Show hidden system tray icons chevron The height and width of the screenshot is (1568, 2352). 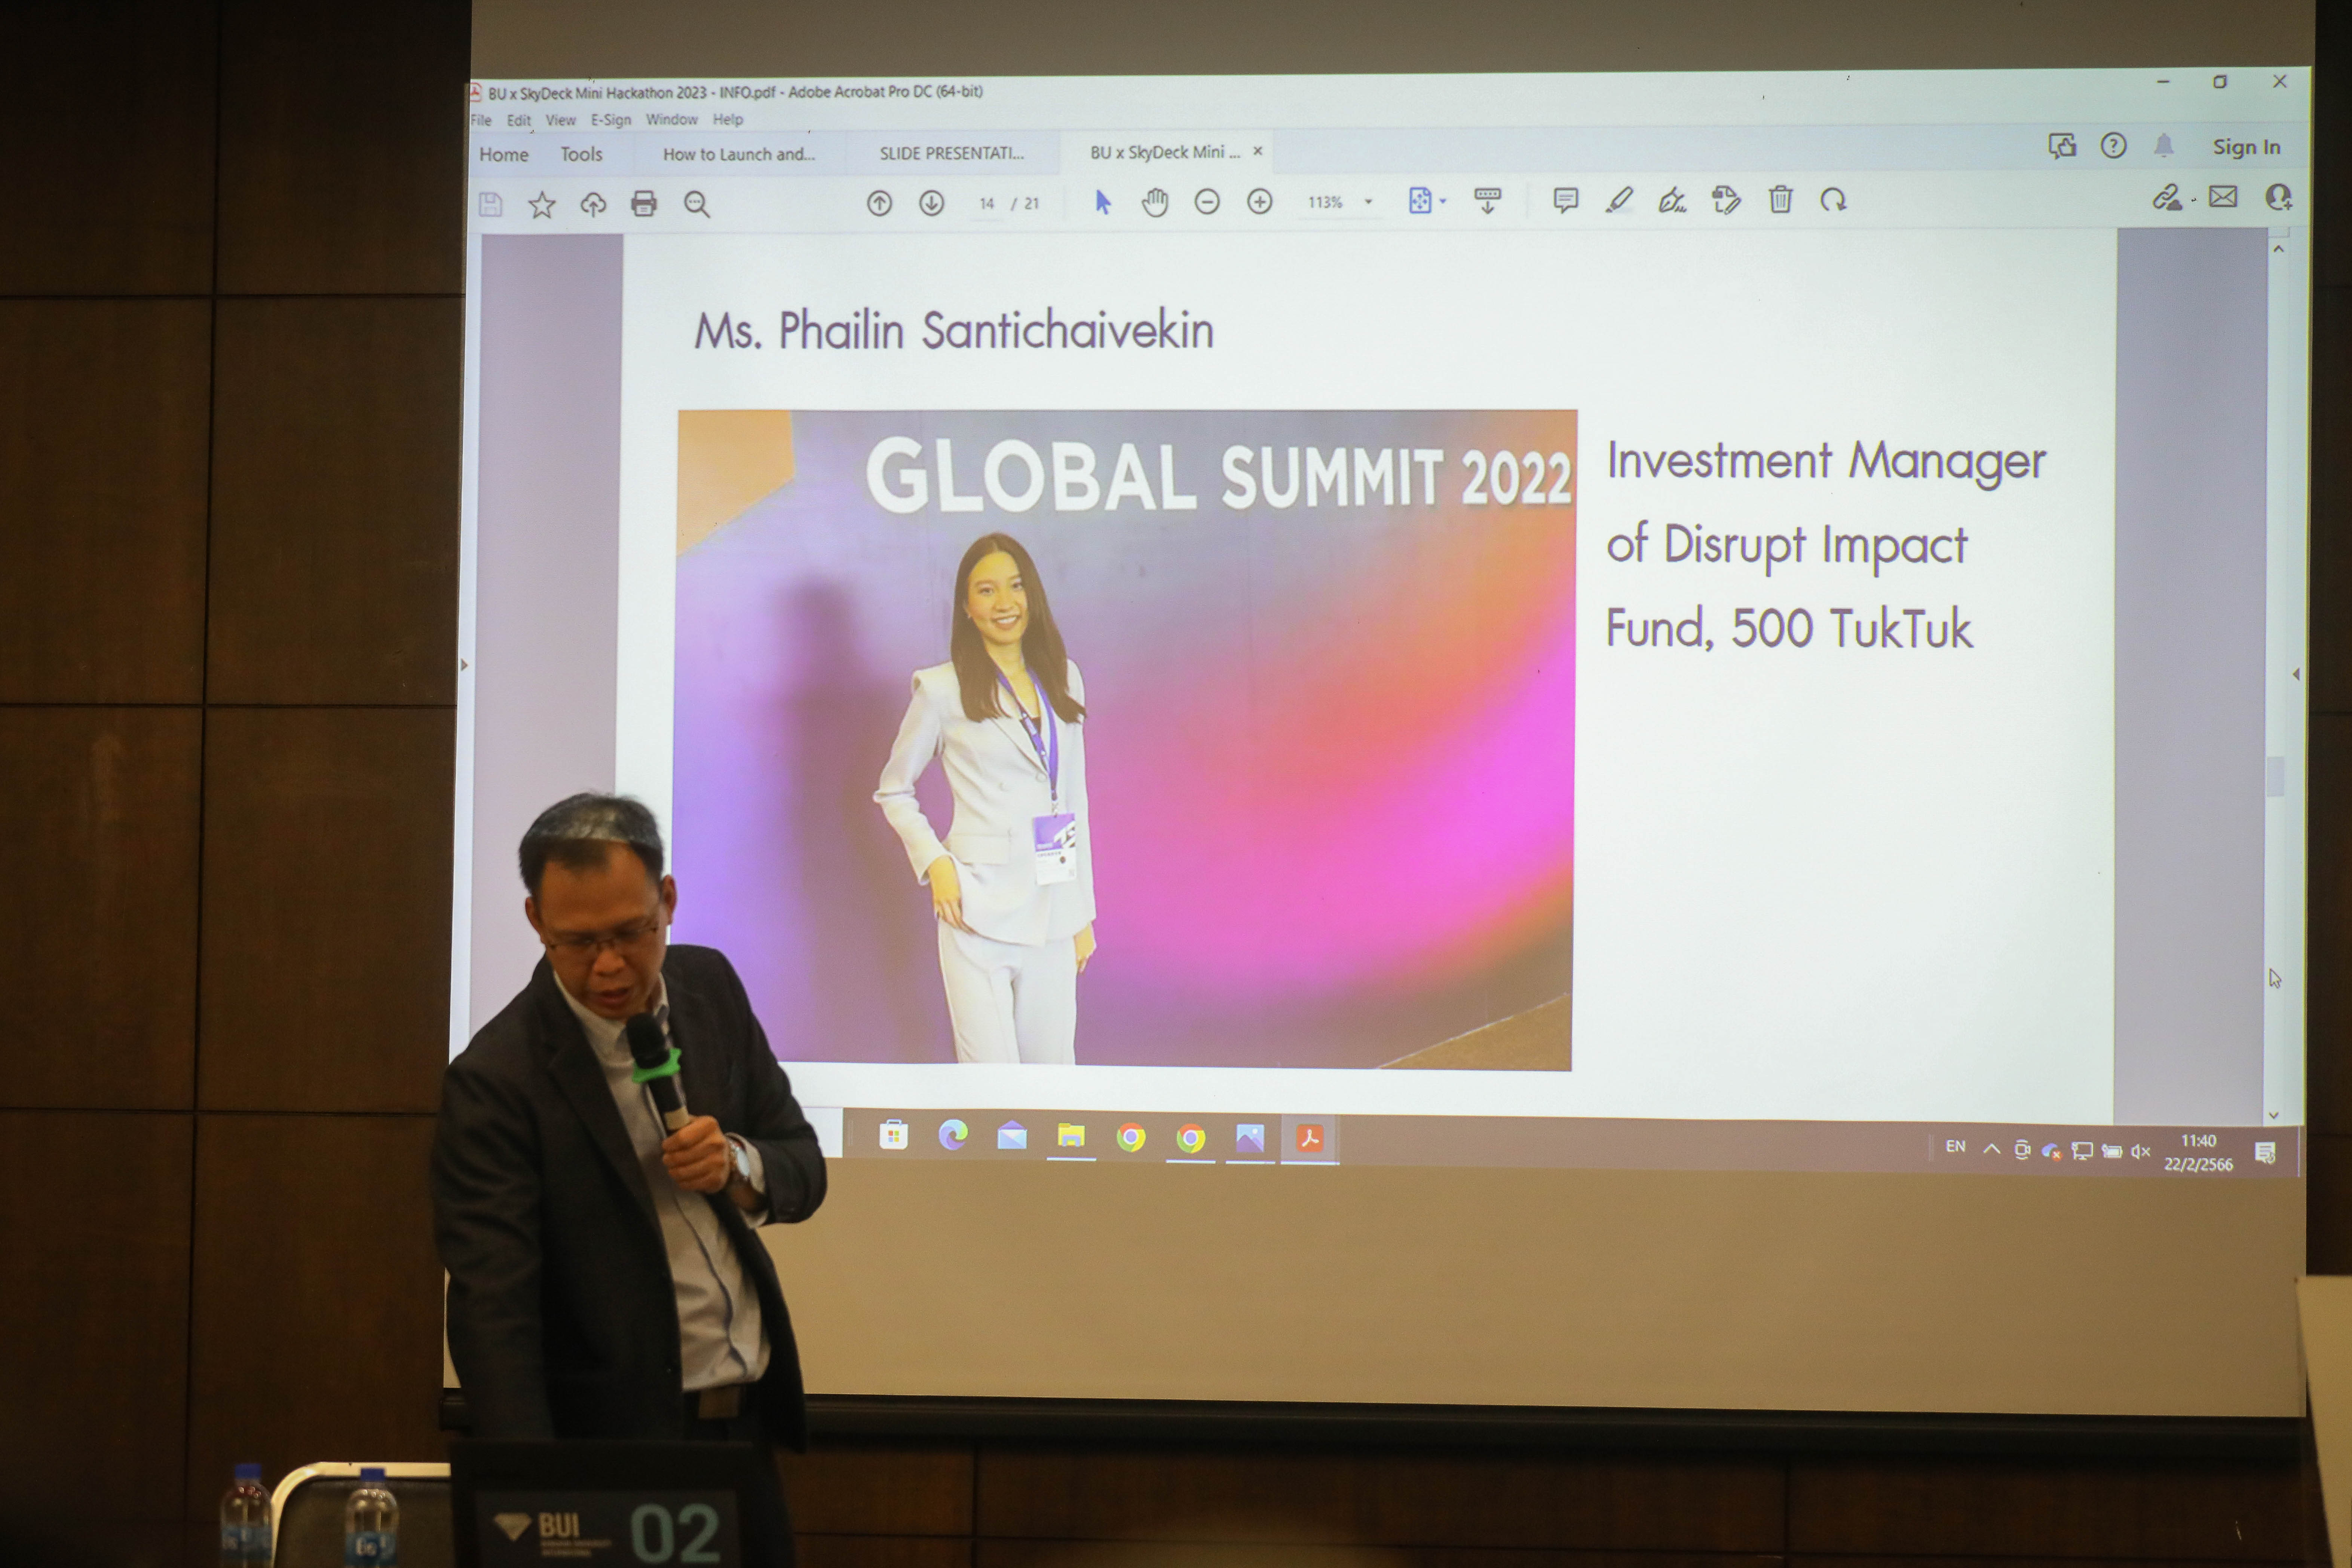tap(1991, 1149)
